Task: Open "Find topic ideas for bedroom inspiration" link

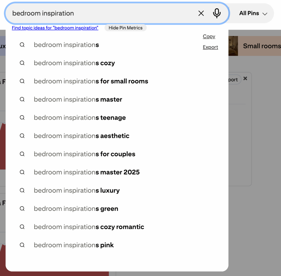Action: click(x=55, y=28)
